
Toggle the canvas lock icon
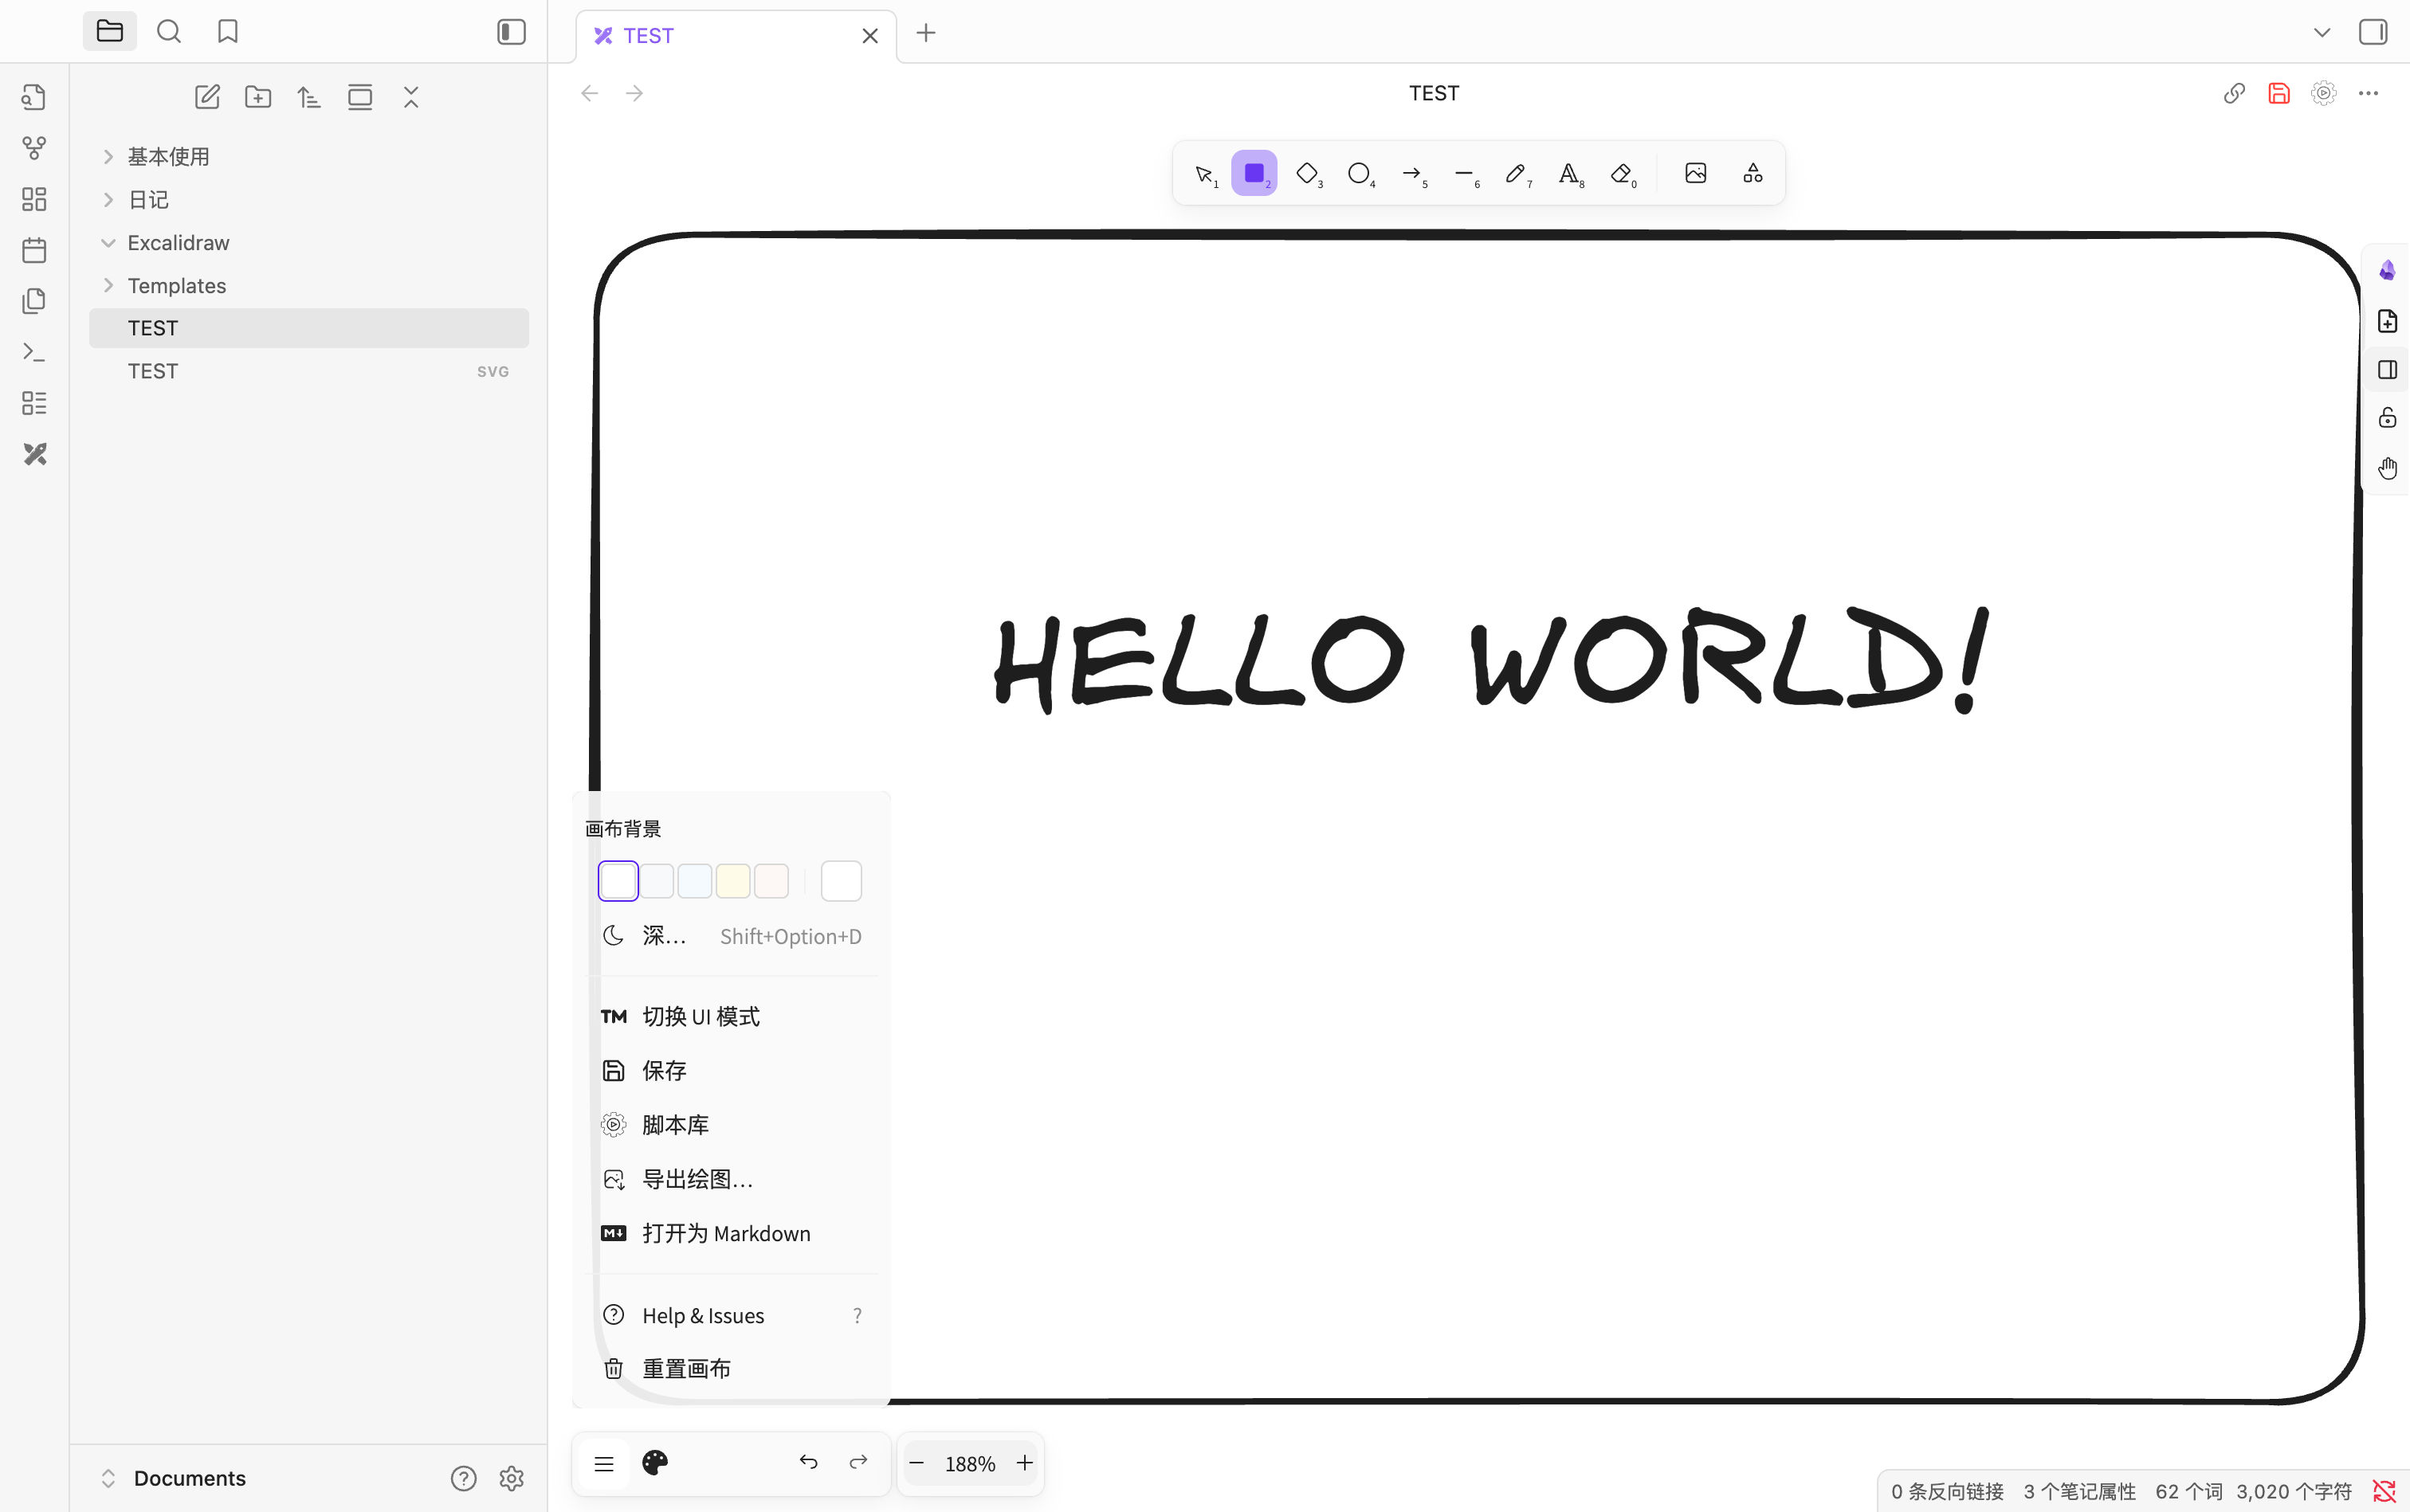[2388, 418]
